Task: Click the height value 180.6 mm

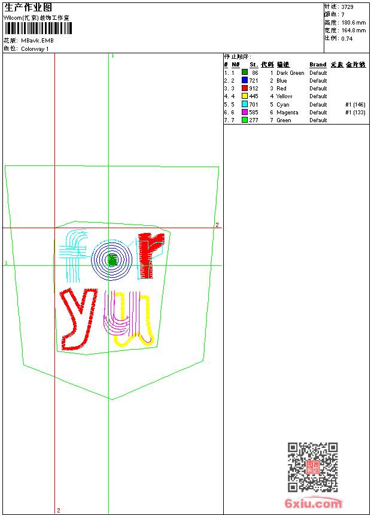Action: (x=354, y=23)
